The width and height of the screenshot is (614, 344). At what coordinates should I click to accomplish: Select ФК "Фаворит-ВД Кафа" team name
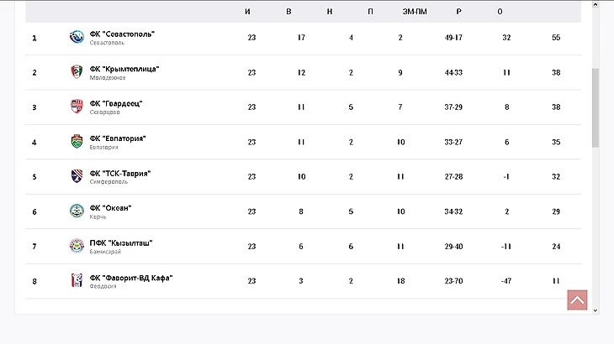coord(131,277)
